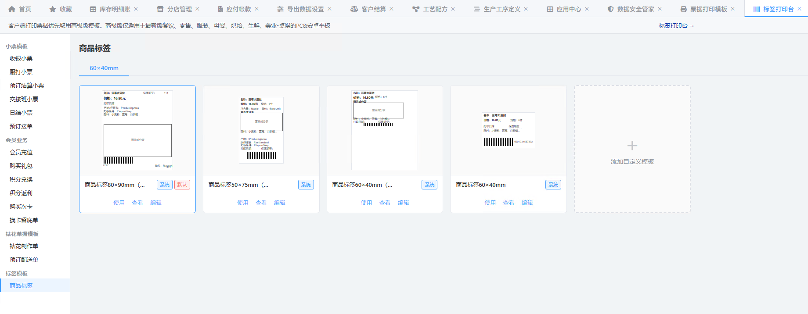Open the 80×90mm label preview thumbnail

click(x=137, y=130)
